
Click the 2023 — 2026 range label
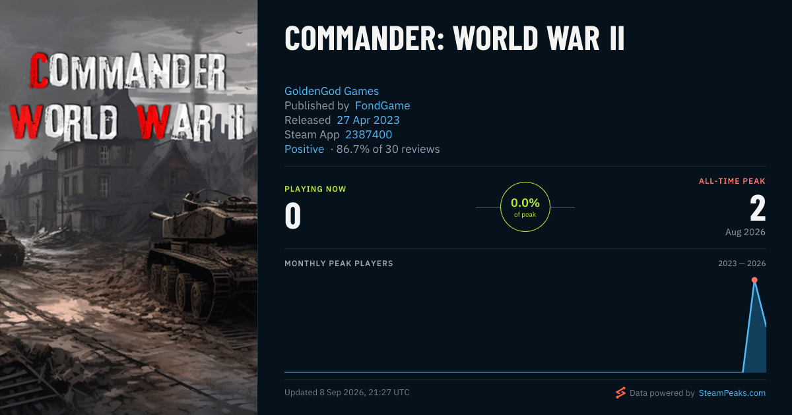point(742,263)
